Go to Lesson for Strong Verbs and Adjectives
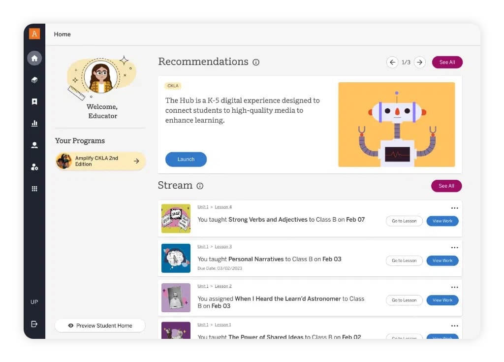This screenshot has height=362, width=504. pos(404,221)
